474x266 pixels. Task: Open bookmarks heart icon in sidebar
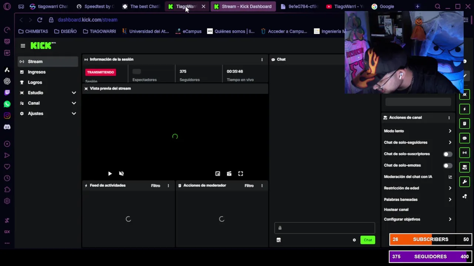click(x=7, y=167)
